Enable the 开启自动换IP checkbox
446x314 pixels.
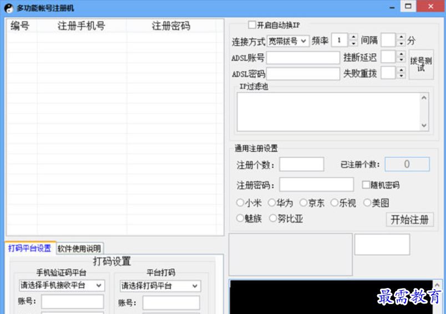[x=252, y=25]
